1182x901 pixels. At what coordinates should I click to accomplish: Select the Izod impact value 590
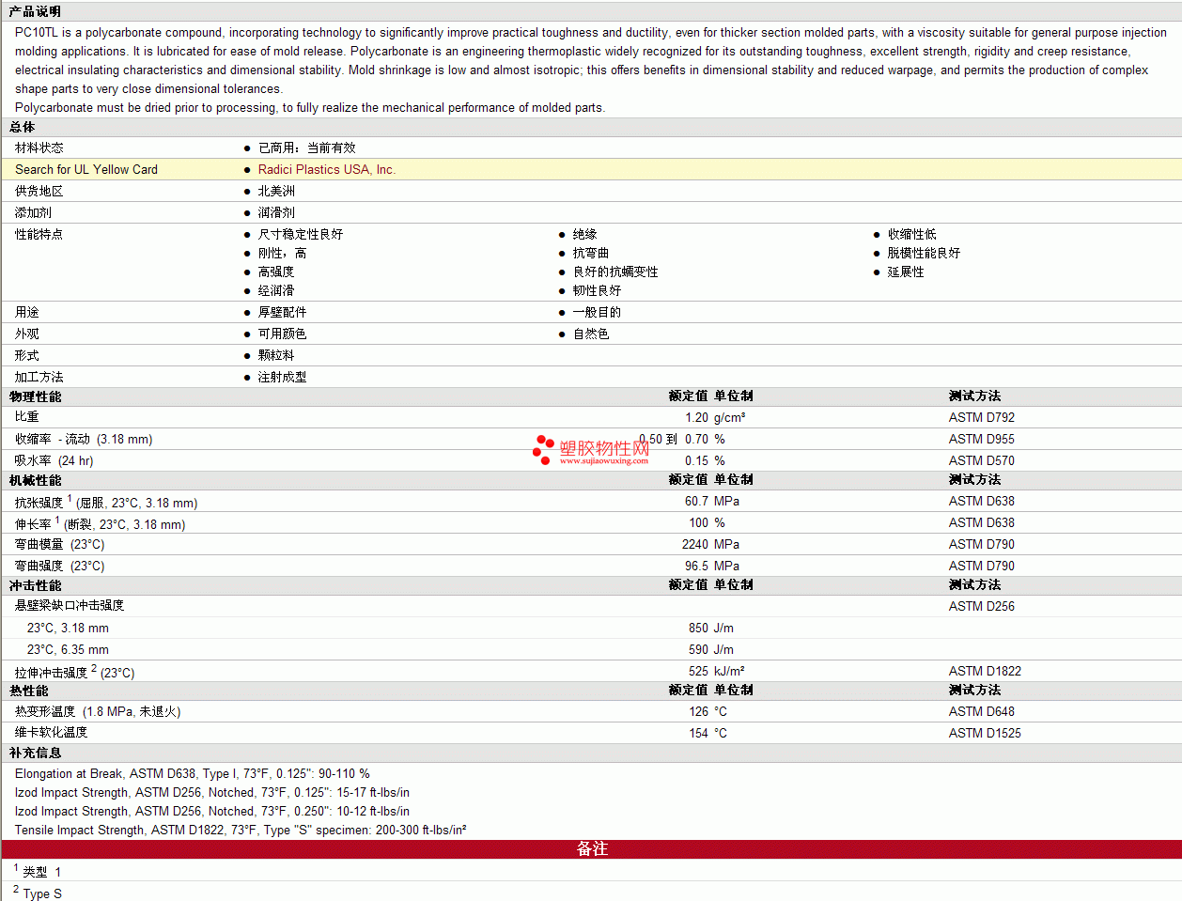pyautogui.click(x=698, y=649)
